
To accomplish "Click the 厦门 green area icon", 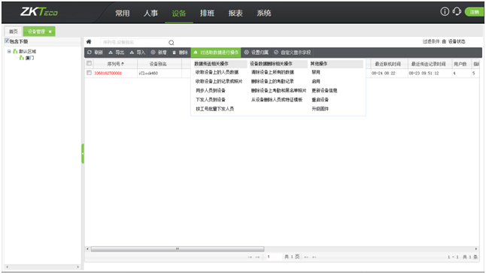I will tap(22, 58).
